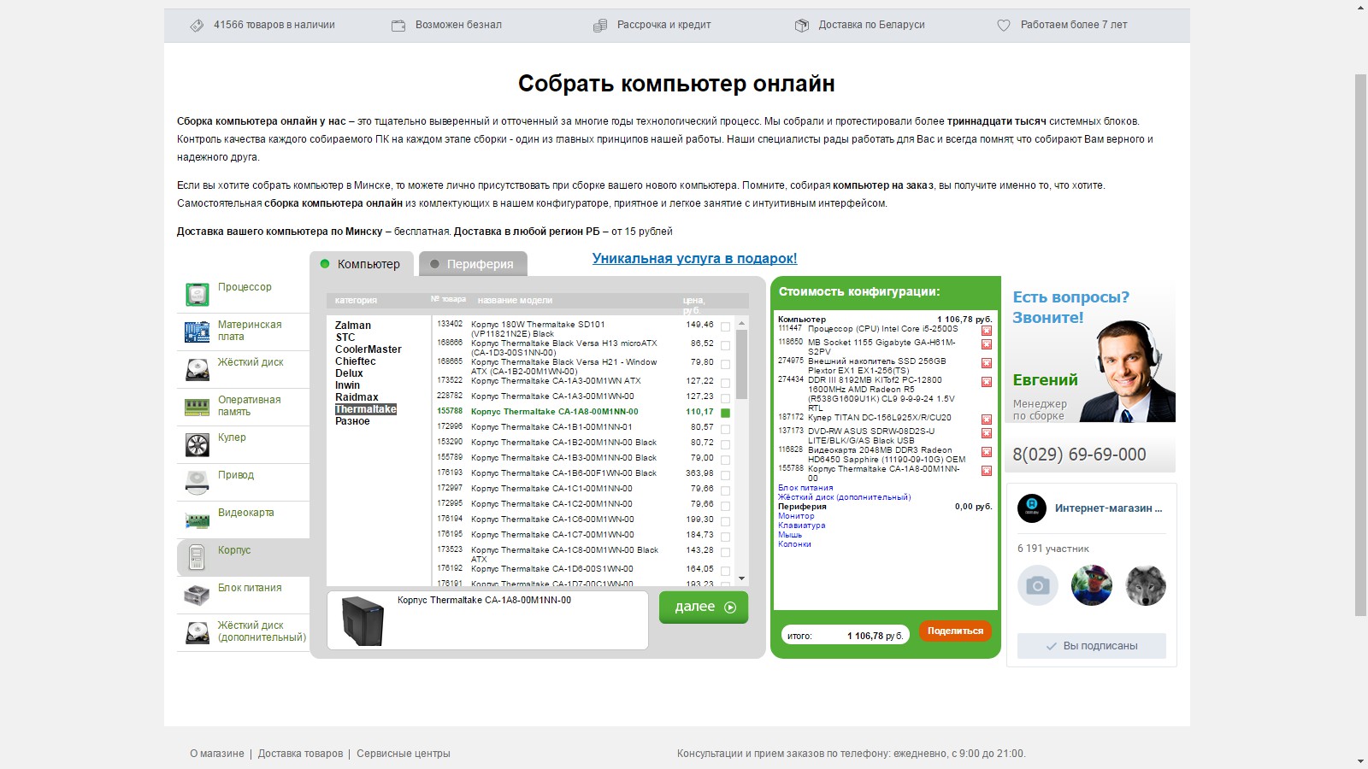Click the Thermaltake CA-1A8 case preview image
Viewport: 1368px width, 769px height.
[363, 620]
